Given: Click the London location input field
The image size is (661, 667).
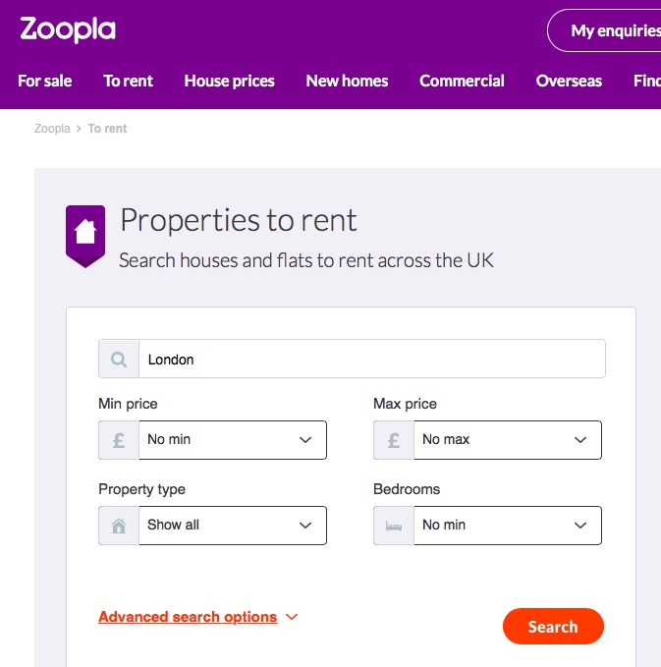Looking at the screenshot, I should point(371,360).
